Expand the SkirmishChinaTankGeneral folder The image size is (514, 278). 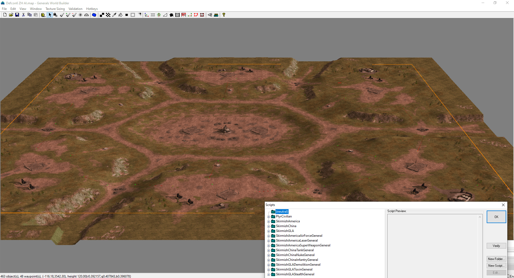(269, 250)
